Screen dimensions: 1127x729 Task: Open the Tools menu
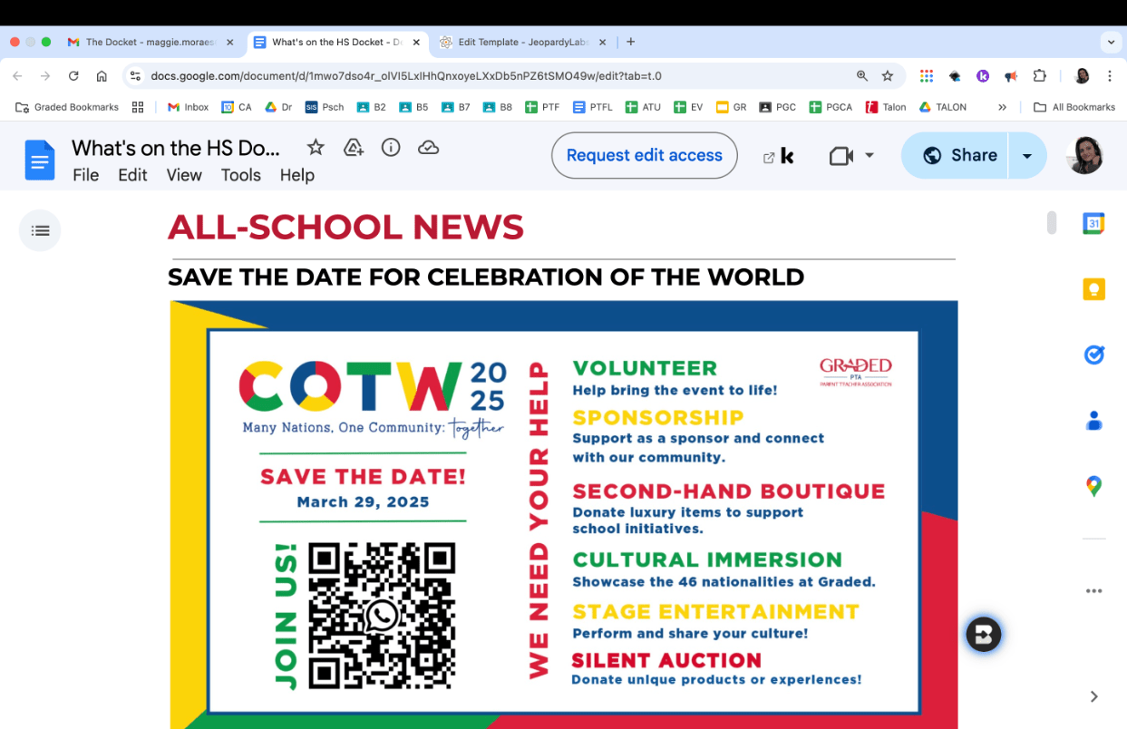pos(241,176)
